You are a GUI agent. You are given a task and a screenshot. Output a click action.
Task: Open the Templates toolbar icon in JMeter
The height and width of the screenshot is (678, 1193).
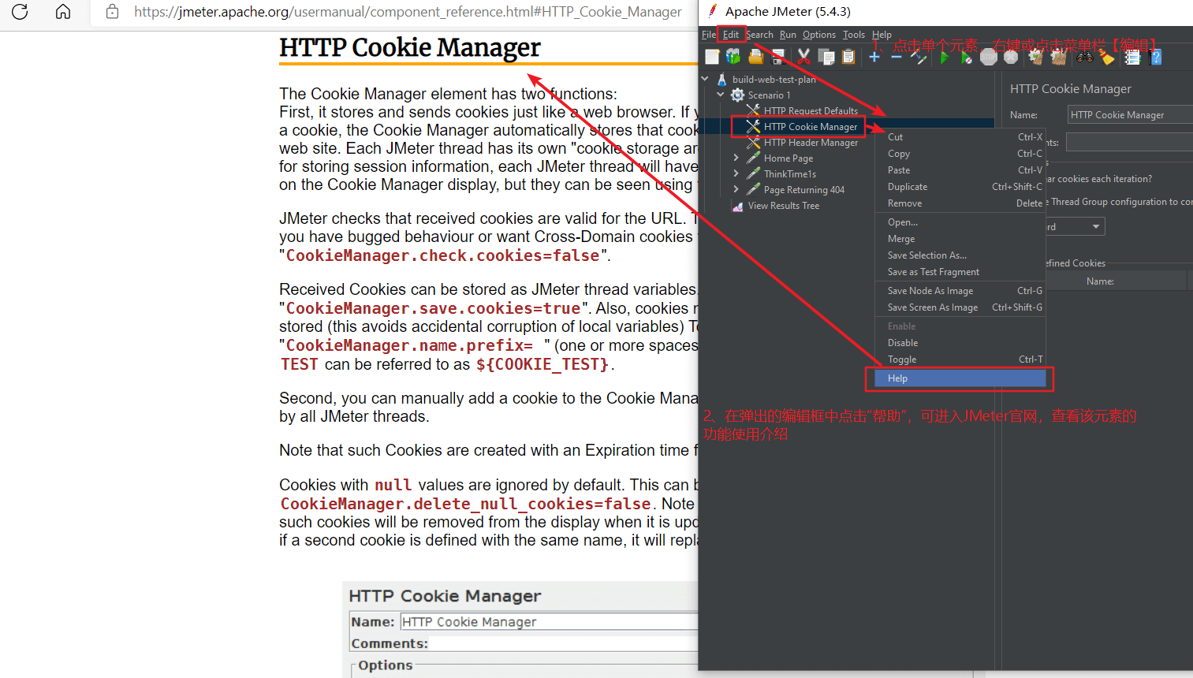(x=733, y=57)
